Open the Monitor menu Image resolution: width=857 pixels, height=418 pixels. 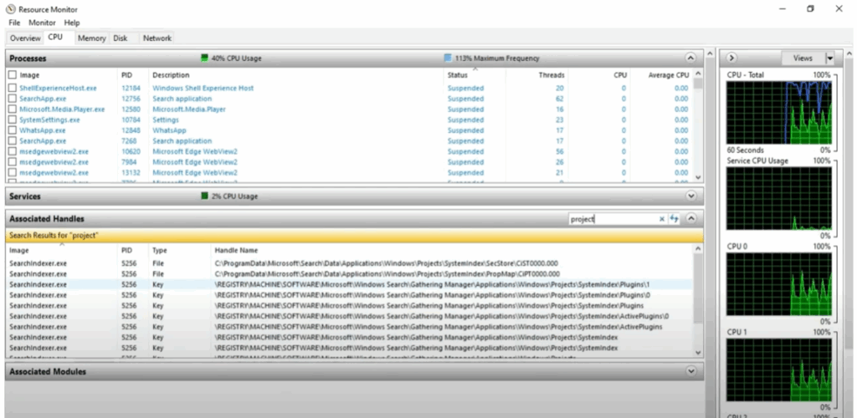(42, 23)
